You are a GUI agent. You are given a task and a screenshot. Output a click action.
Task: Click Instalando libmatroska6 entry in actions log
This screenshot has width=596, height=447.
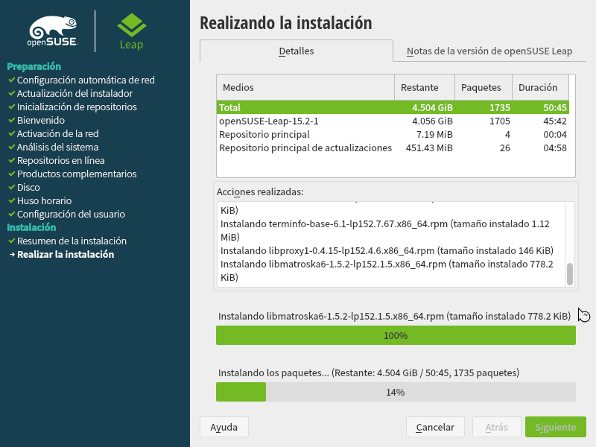(x=387, y=270)
